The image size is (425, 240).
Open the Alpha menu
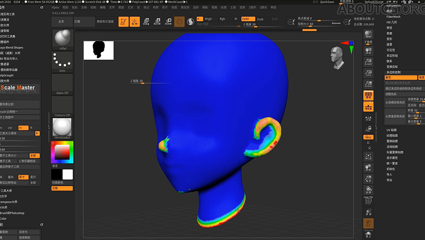pos(55,8)
